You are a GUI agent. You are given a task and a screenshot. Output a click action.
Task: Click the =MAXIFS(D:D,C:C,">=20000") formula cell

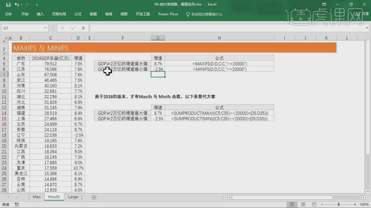click(219, 64)
